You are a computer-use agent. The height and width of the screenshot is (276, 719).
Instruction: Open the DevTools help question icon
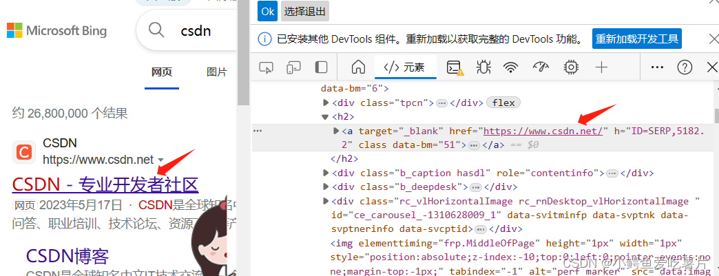[685, 68]
